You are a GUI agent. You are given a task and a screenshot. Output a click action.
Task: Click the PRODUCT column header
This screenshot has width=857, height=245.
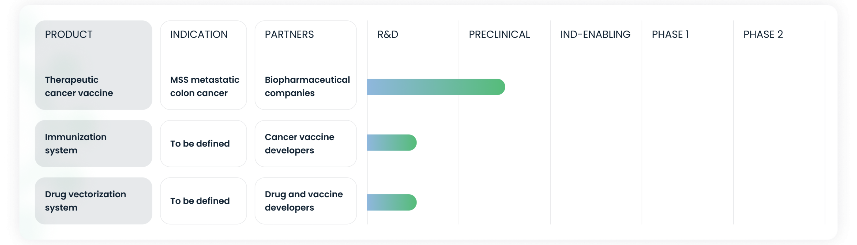pos(69,34)
